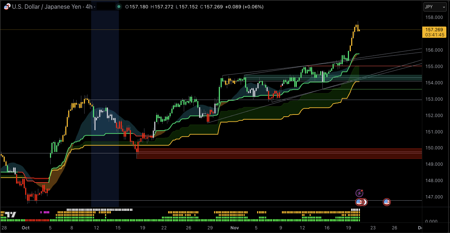The height and width of the screenshot is (233, 450).
Task: Click the Nov label on the time axis
Action: tap(234, 228)
